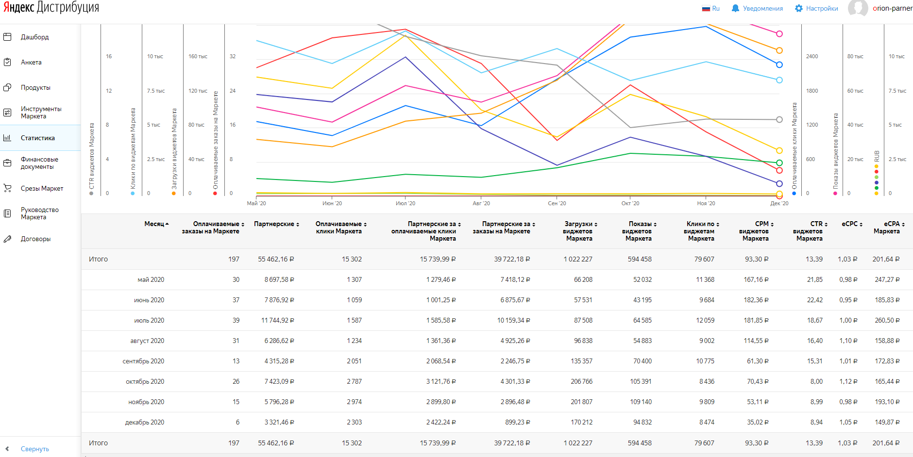
Task: Click the "Июл '20" x-axis label
Action: point(406,203)
